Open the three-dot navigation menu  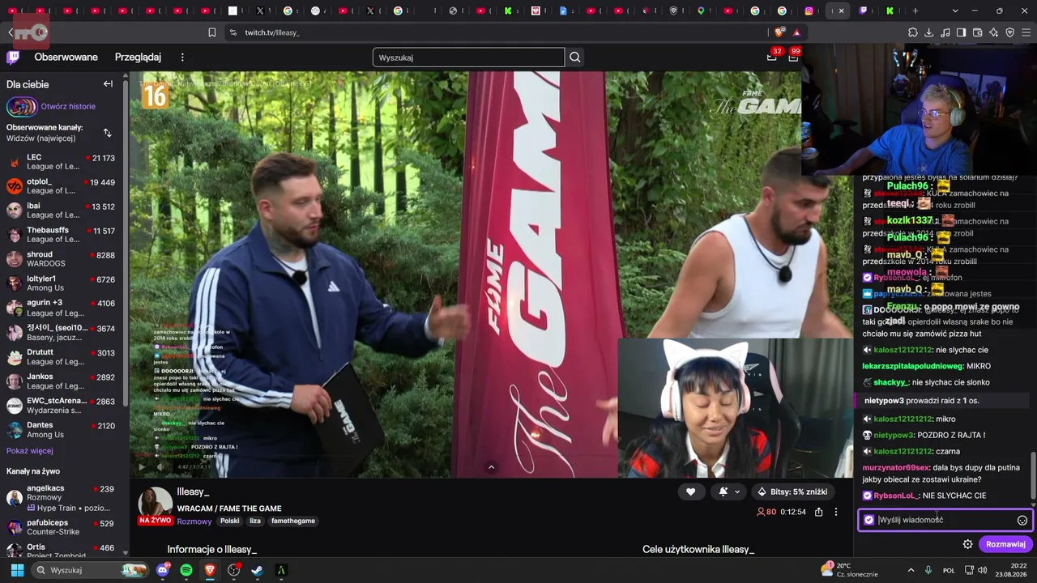tap(182, 57)
